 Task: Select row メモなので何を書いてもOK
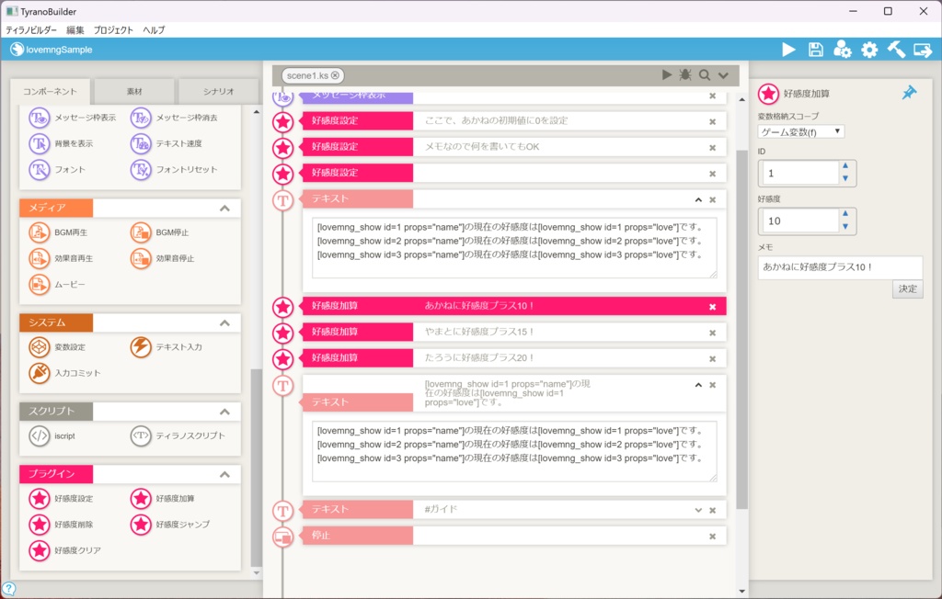click(513, 146)
